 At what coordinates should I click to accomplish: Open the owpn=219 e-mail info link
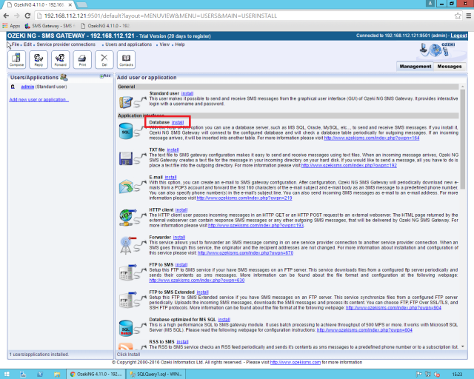tap(244, 198)
